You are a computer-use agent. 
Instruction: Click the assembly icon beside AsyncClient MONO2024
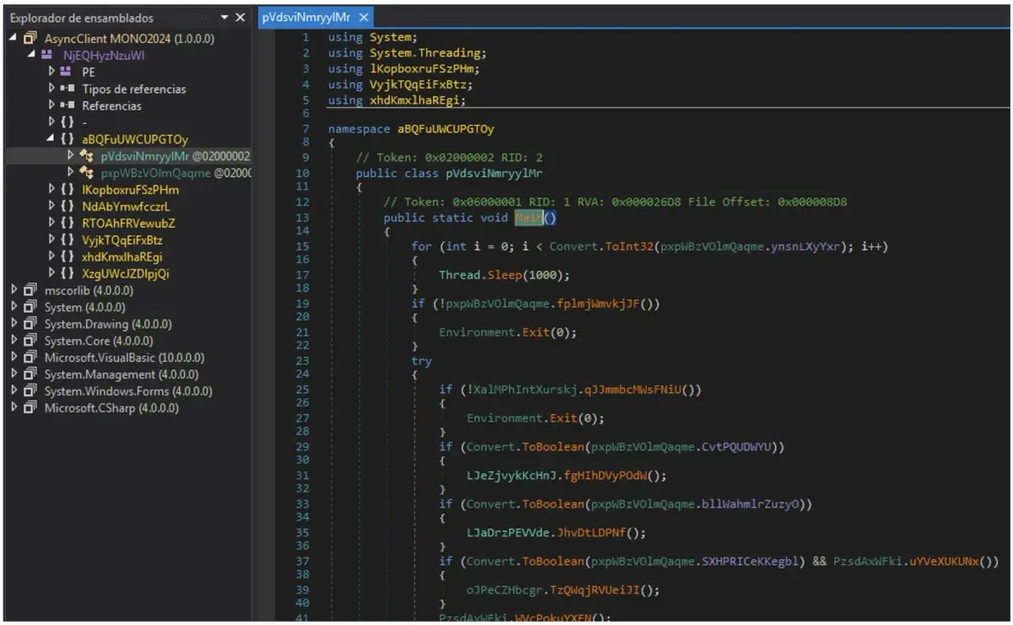tap(31, 39)
